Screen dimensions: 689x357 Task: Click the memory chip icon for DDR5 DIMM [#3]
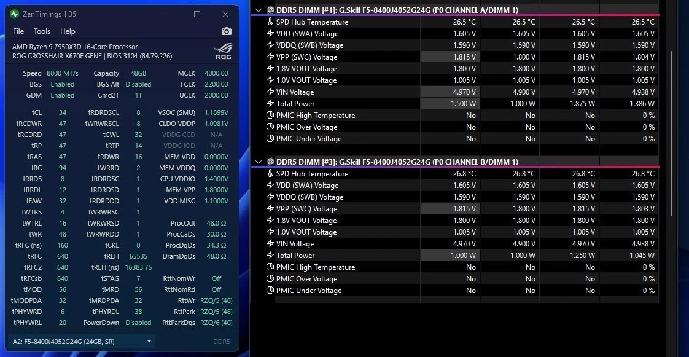pyautogui.click(x=270, y=162)
